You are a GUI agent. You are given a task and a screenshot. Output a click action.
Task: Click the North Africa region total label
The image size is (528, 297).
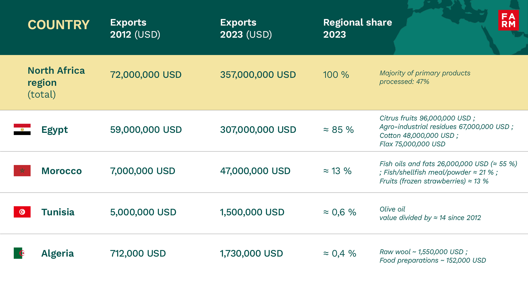[x=56, y=82]
